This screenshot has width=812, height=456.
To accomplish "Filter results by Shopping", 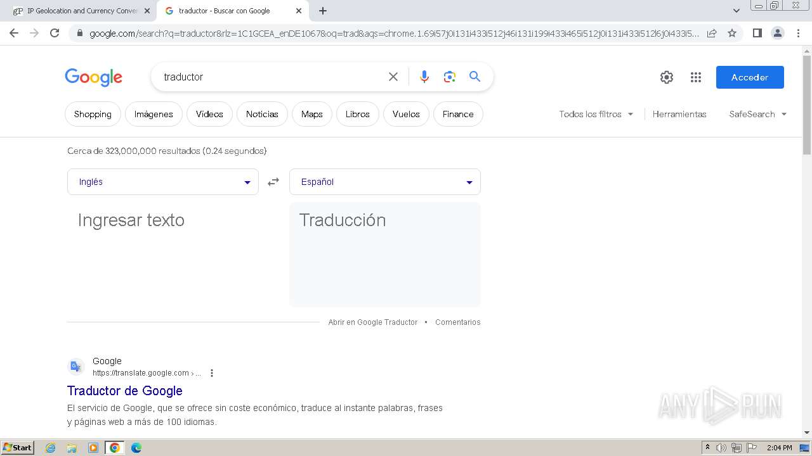I will [x=93, y=114].
